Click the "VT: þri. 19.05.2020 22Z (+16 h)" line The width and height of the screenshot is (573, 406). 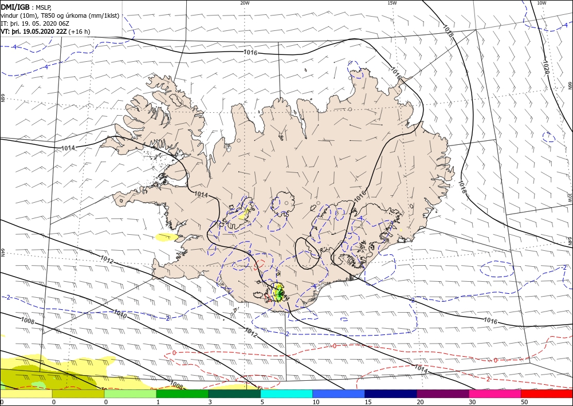45,31
